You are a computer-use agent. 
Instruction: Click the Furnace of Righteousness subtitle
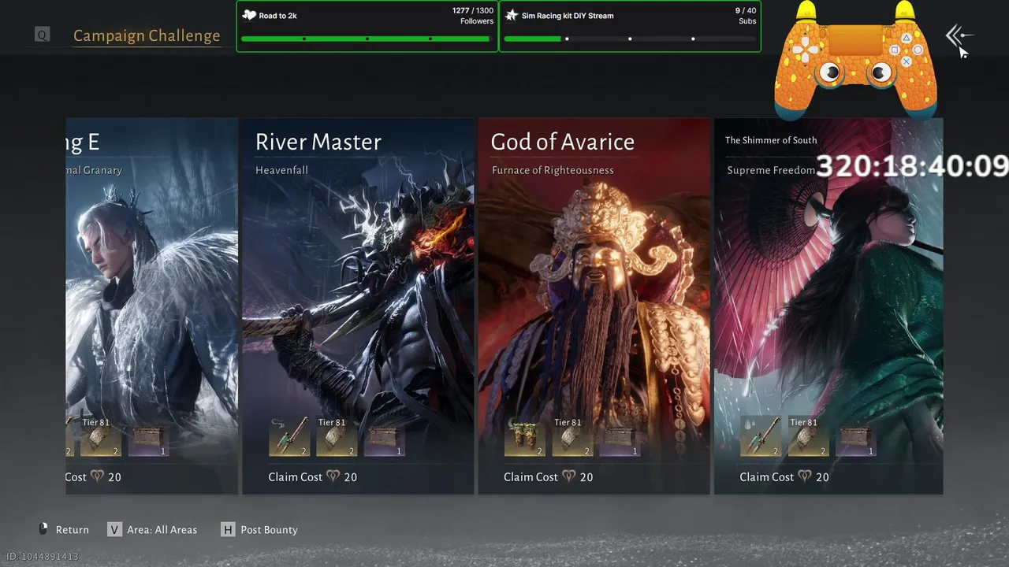tap(553, 170)
